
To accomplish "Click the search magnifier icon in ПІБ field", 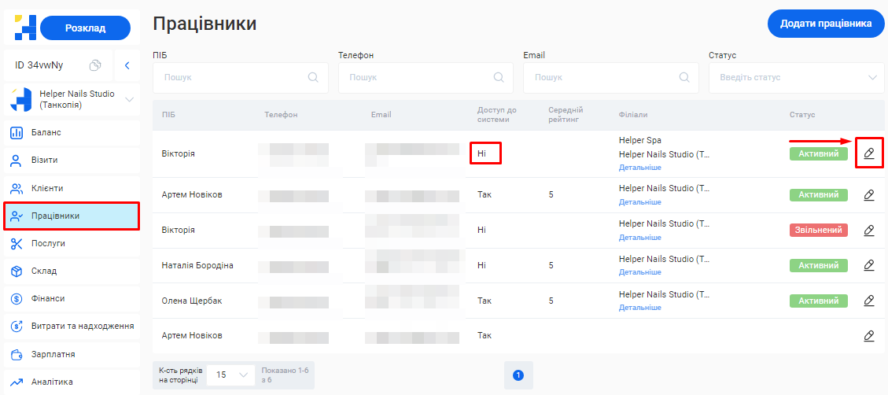I will point(313,78).
